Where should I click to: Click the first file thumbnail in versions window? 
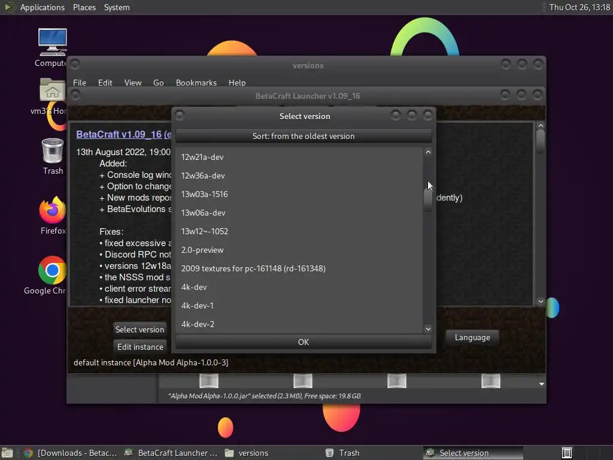(x=209, y=380)
